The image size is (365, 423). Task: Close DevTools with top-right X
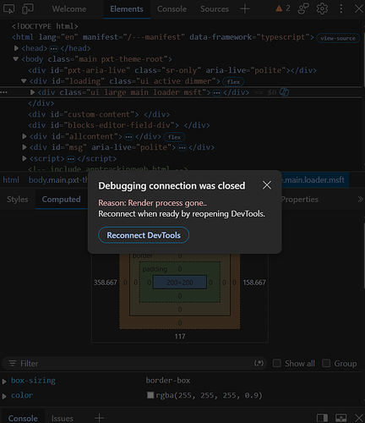click(359, 8)
